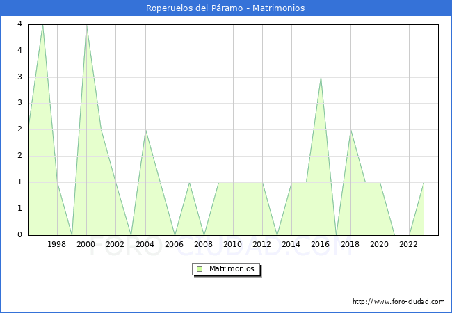Click the green Matrimonios legend swatch
The height and width of the screenshot is (313, 452).
[200, 269]
